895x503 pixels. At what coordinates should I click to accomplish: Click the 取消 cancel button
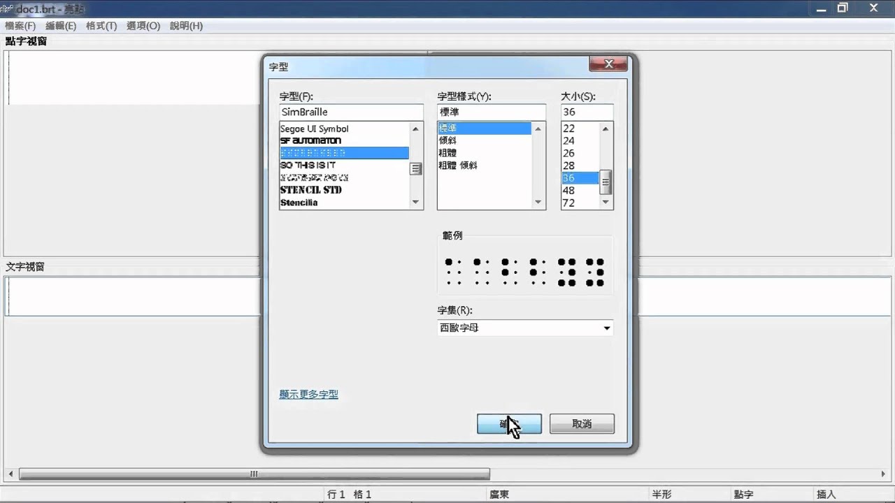tap(582, 424)
